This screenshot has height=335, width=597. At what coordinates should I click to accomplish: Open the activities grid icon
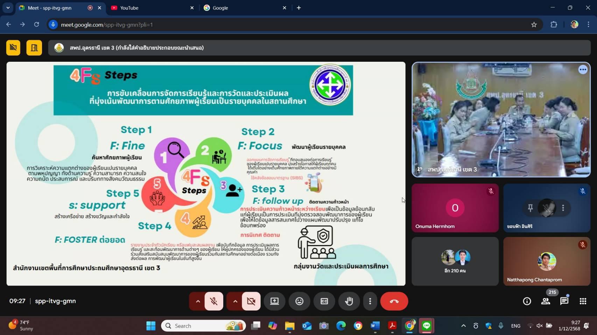(583, 301)
